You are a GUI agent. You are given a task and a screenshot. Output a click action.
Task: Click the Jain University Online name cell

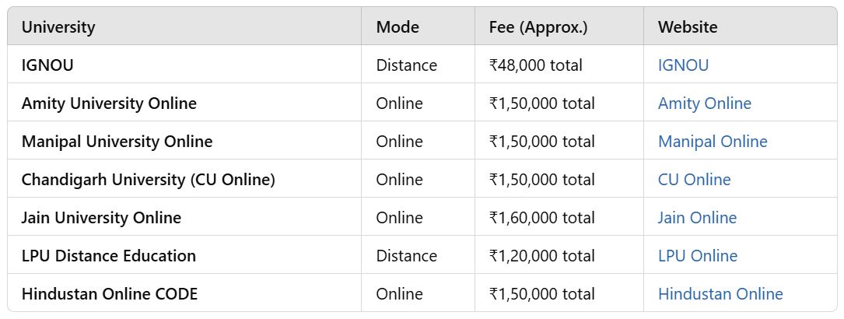(x=101, y=218)
